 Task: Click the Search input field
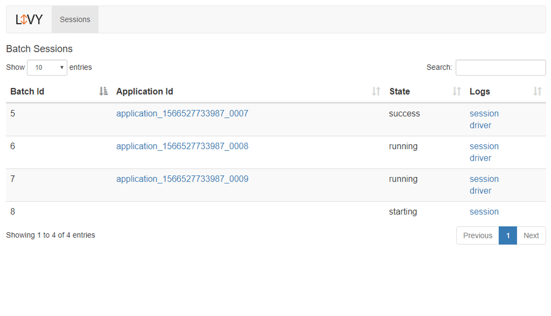point(501,68)
